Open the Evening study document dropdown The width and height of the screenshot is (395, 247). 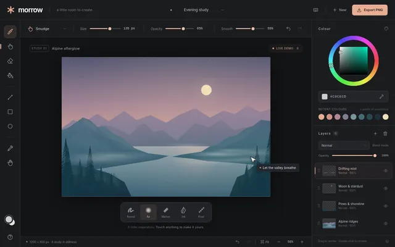tap(204, 10)
